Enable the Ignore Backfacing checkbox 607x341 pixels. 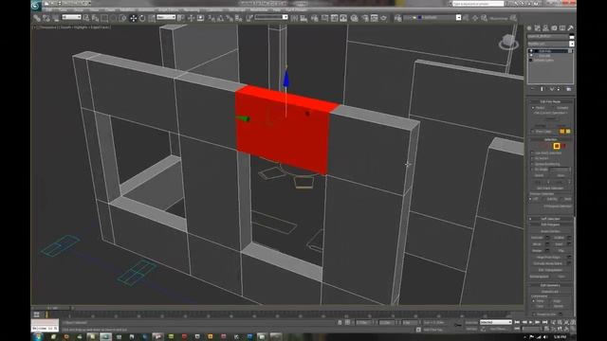533,164
